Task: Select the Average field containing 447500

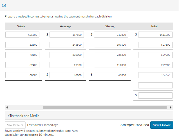Action: (67, 35)
